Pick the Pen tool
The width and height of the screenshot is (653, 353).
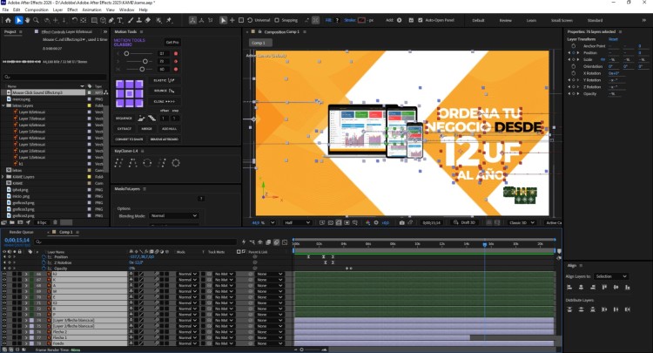click(x=111, y=20)
